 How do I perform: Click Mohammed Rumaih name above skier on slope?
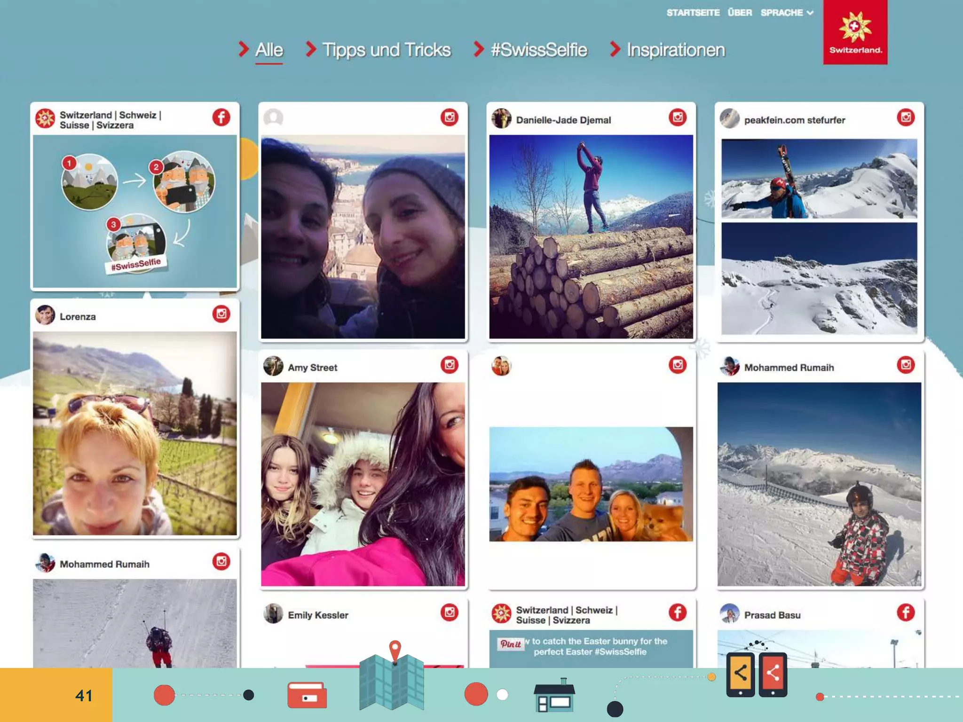pyautogui.click(x=104, y=564)
